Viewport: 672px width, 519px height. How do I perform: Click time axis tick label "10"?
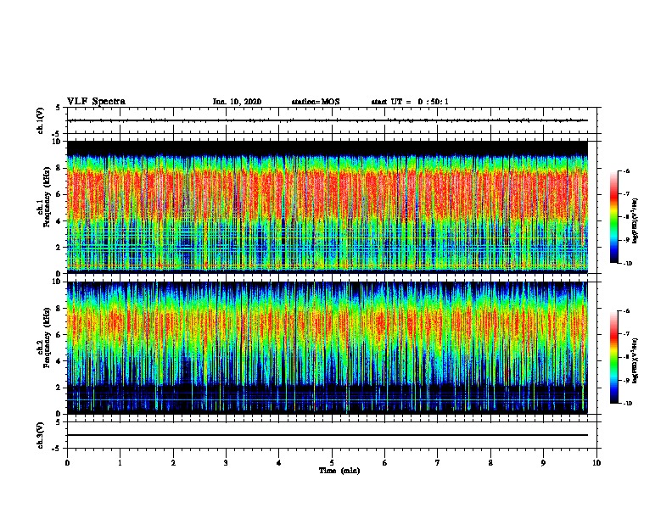[596, 463]
